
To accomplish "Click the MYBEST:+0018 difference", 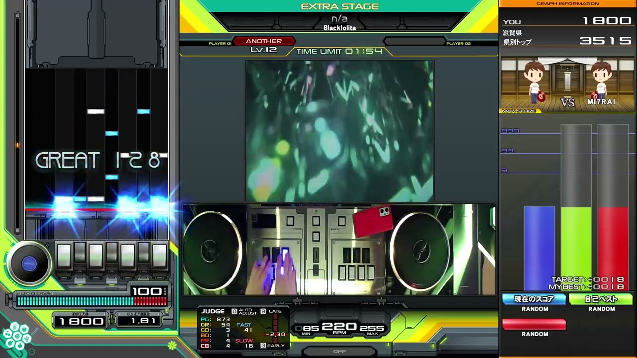I will [586, 287].
